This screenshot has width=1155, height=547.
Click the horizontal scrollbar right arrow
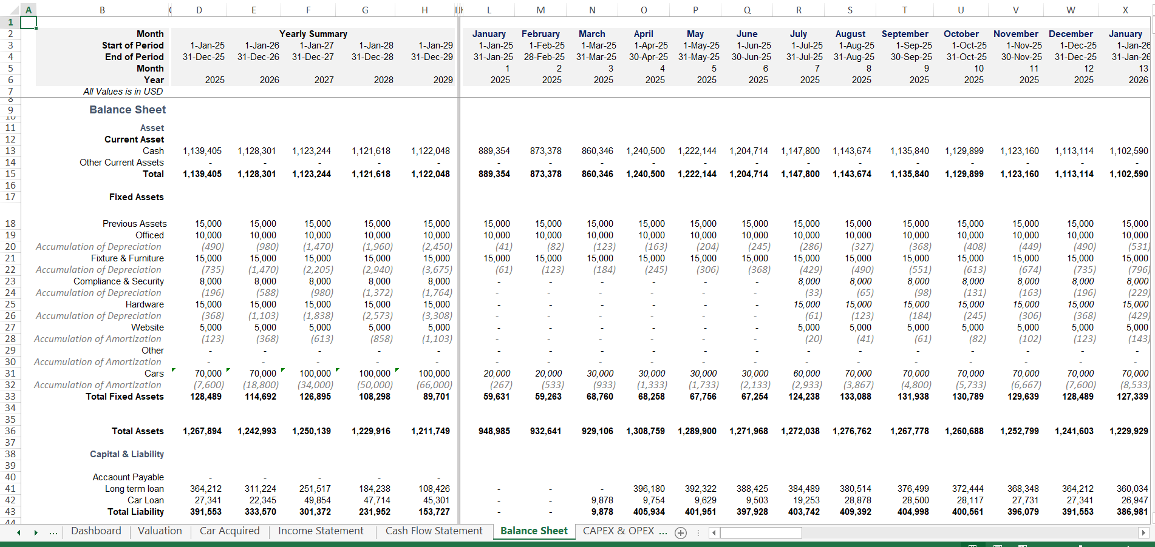(x=1143, y=532)
